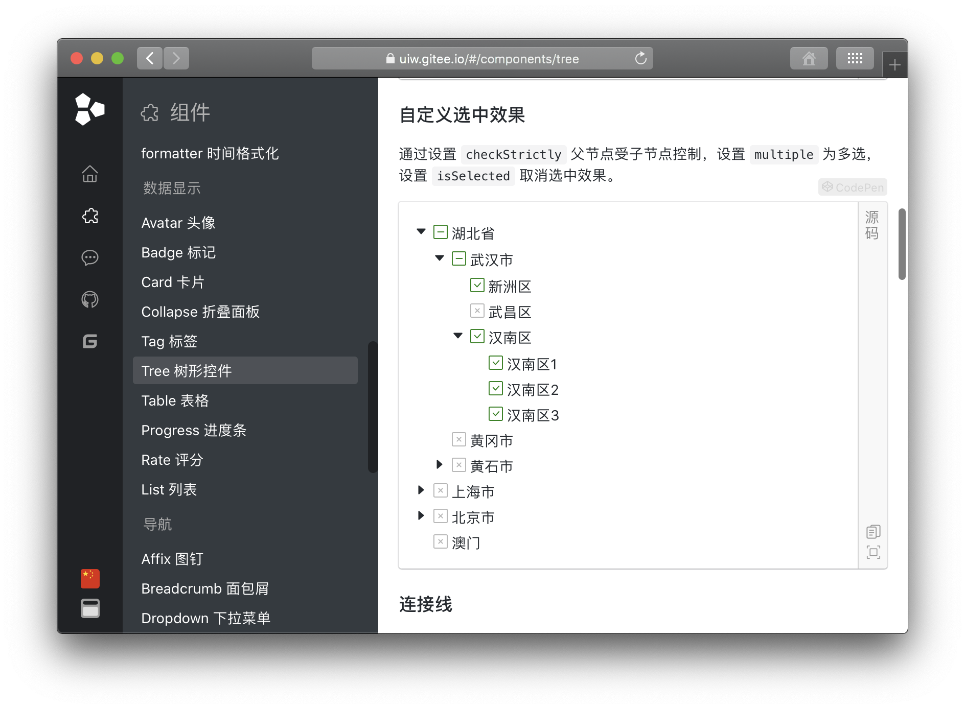Click the CodePen button
The image size is (965, 709).
[853, 187]
